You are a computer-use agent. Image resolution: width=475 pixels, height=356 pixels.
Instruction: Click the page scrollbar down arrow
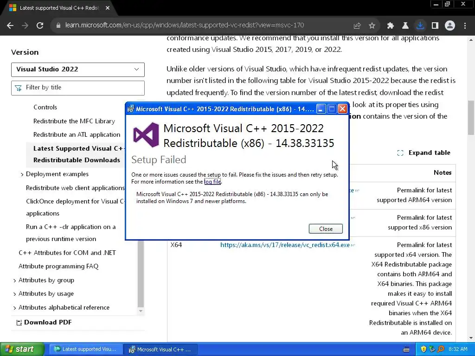click(x=471, y=338)
